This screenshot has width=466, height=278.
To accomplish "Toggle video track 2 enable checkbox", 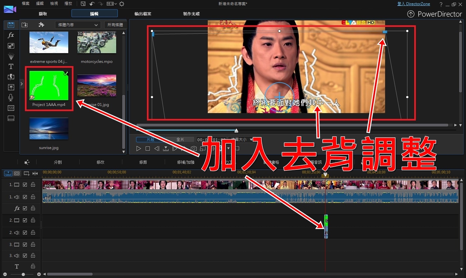I will click(25, 220).
